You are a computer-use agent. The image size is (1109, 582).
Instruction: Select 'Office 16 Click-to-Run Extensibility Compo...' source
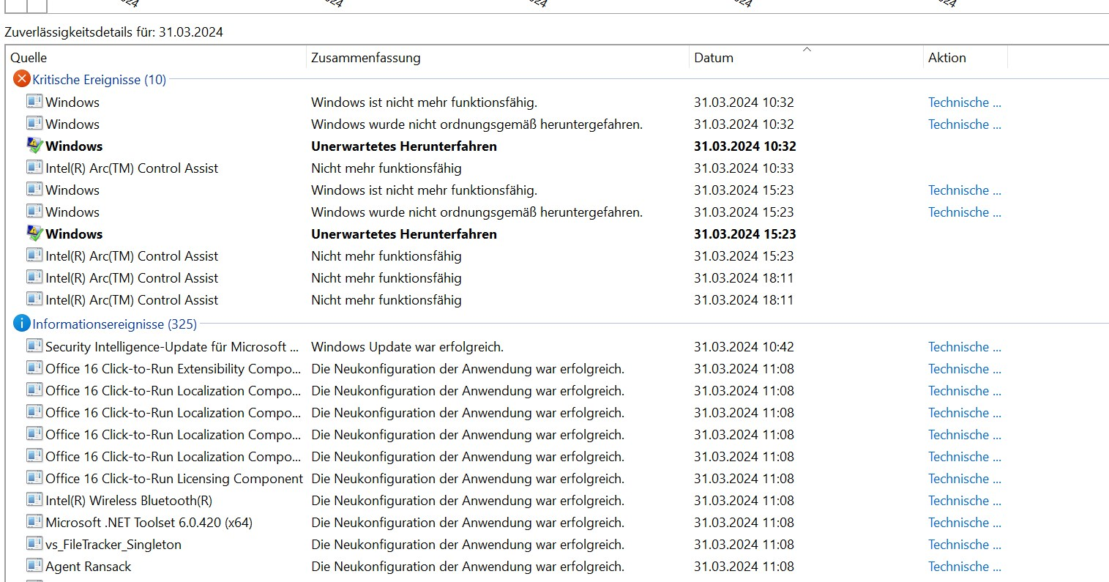point(173,369)
